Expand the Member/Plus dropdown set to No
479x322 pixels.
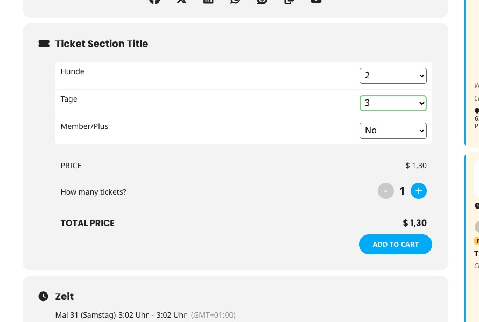coord(393,131)
